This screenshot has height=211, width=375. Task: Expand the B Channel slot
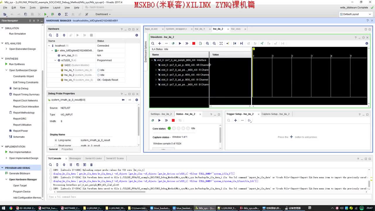tap(156, 84)
